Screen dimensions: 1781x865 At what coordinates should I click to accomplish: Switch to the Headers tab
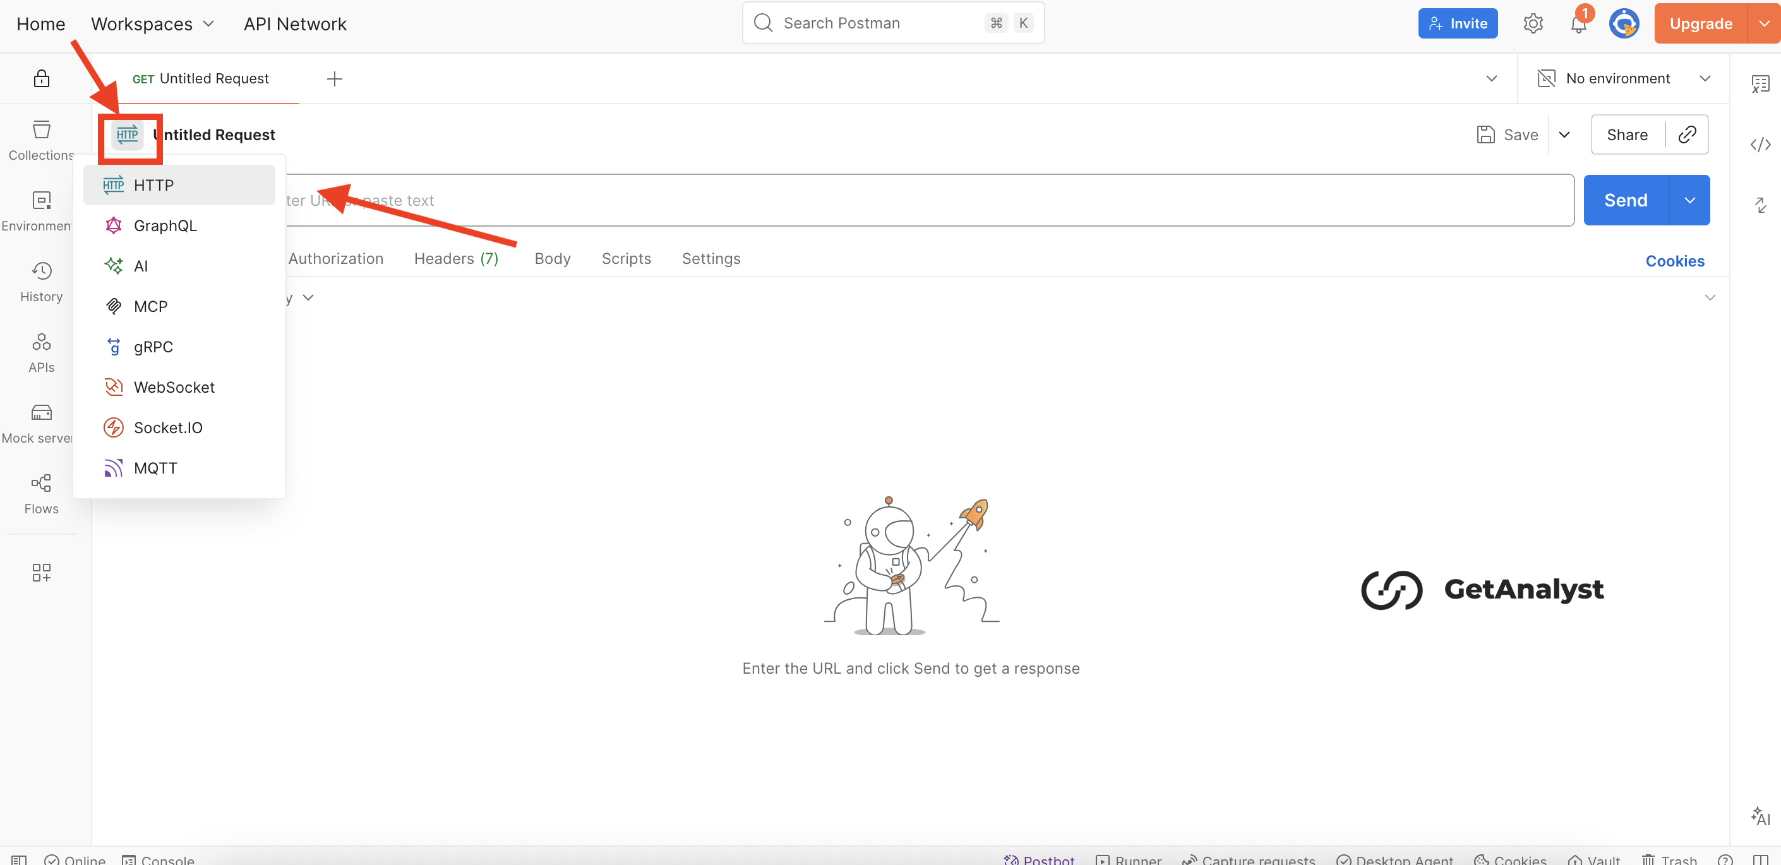(455, 259)
